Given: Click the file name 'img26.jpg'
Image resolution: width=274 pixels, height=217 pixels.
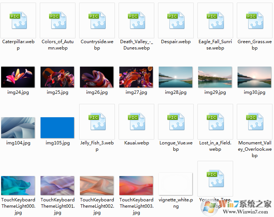Looking at the screenshot, I should [97, 92].
